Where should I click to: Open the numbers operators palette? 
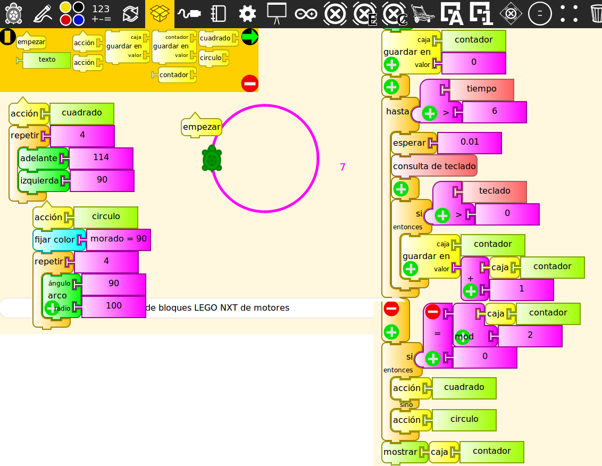coord(102,13)
